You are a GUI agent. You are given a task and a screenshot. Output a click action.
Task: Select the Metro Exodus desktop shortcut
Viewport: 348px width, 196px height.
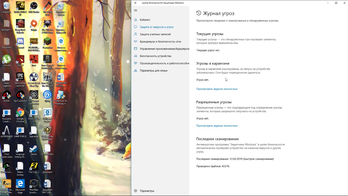point(20,169)
